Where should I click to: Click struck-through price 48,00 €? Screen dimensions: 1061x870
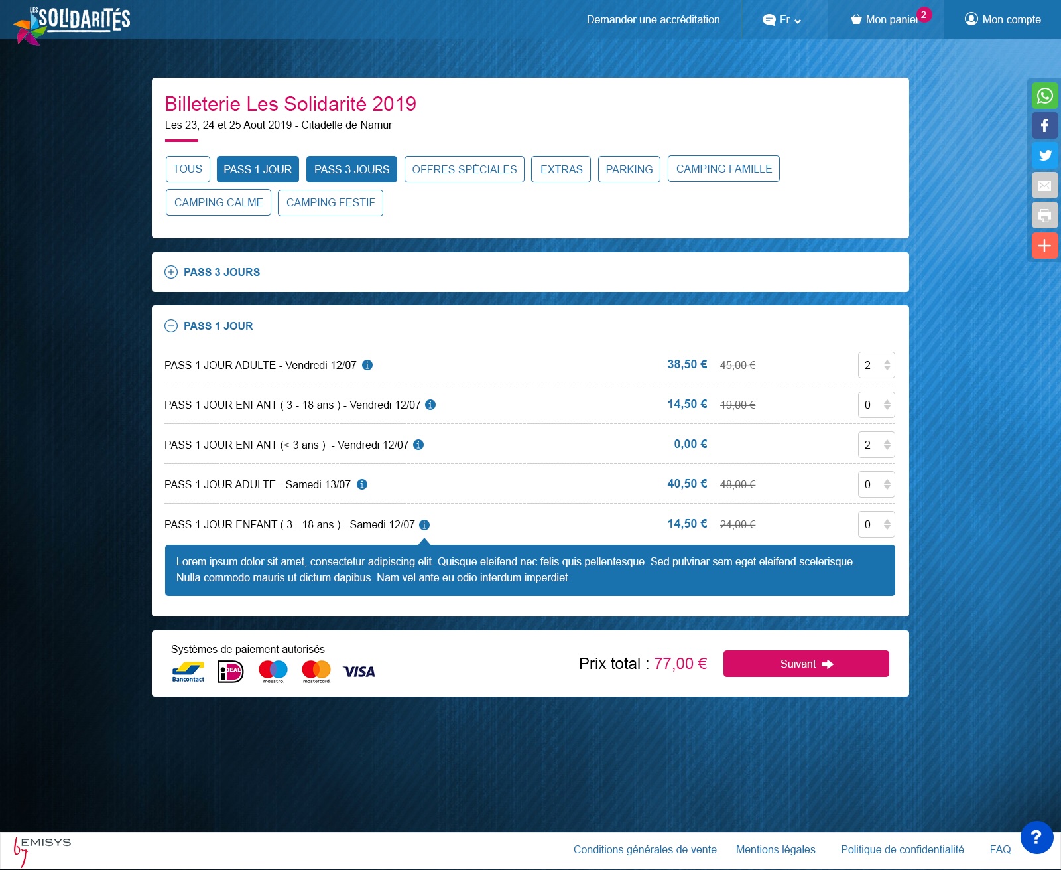[x=737, y=484]
